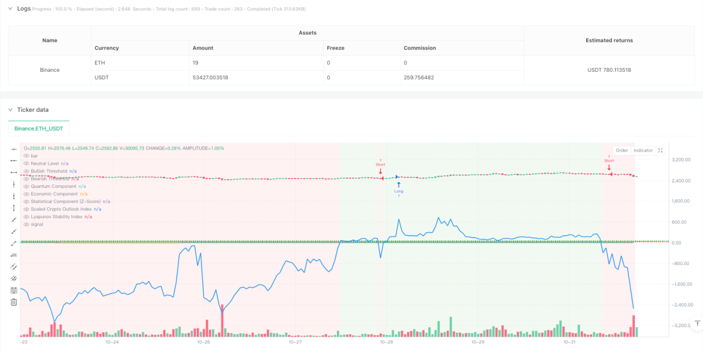
Task: Collapse the Logs section
Action: click(x=10, y=9)
